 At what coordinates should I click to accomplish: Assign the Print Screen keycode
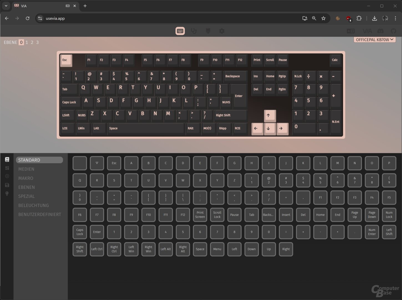[200, 215]
